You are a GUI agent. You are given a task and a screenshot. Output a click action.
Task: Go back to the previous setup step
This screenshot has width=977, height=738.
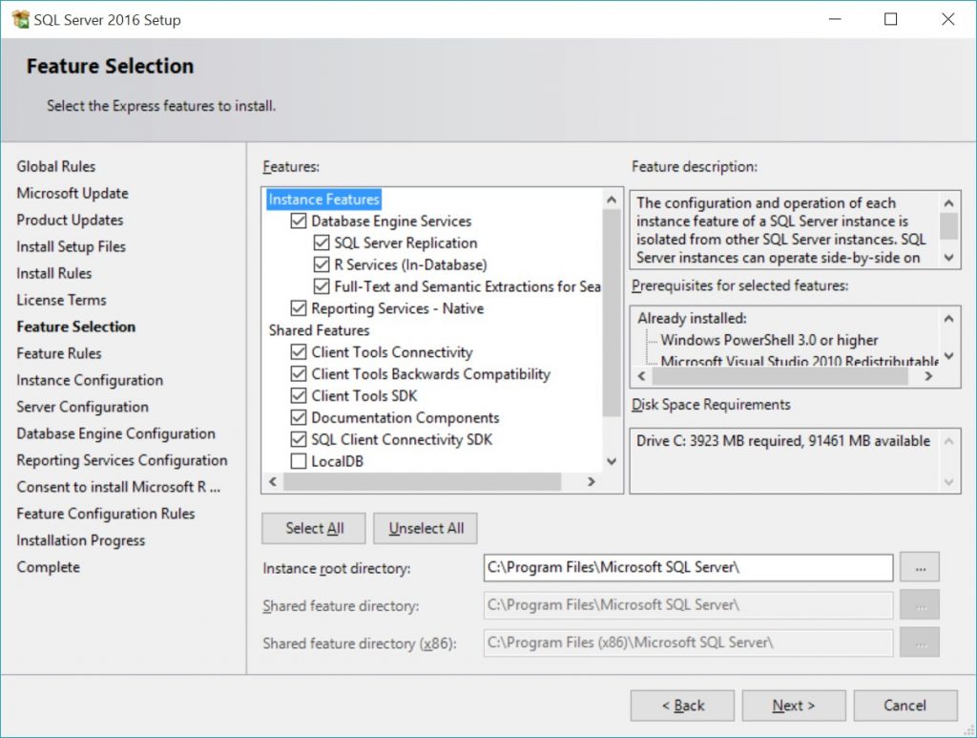pyautogui.click(x=682, y=706)
